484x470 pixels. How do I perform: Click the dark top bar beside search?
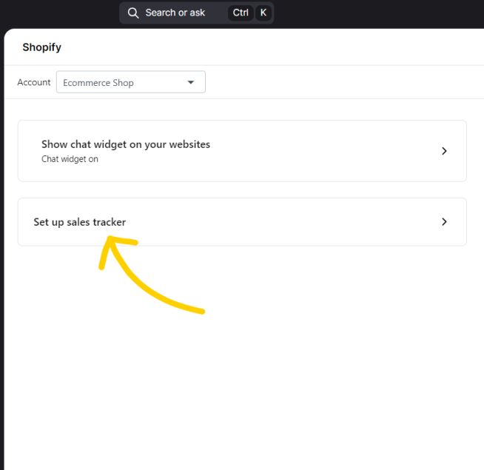pos(371,13)
